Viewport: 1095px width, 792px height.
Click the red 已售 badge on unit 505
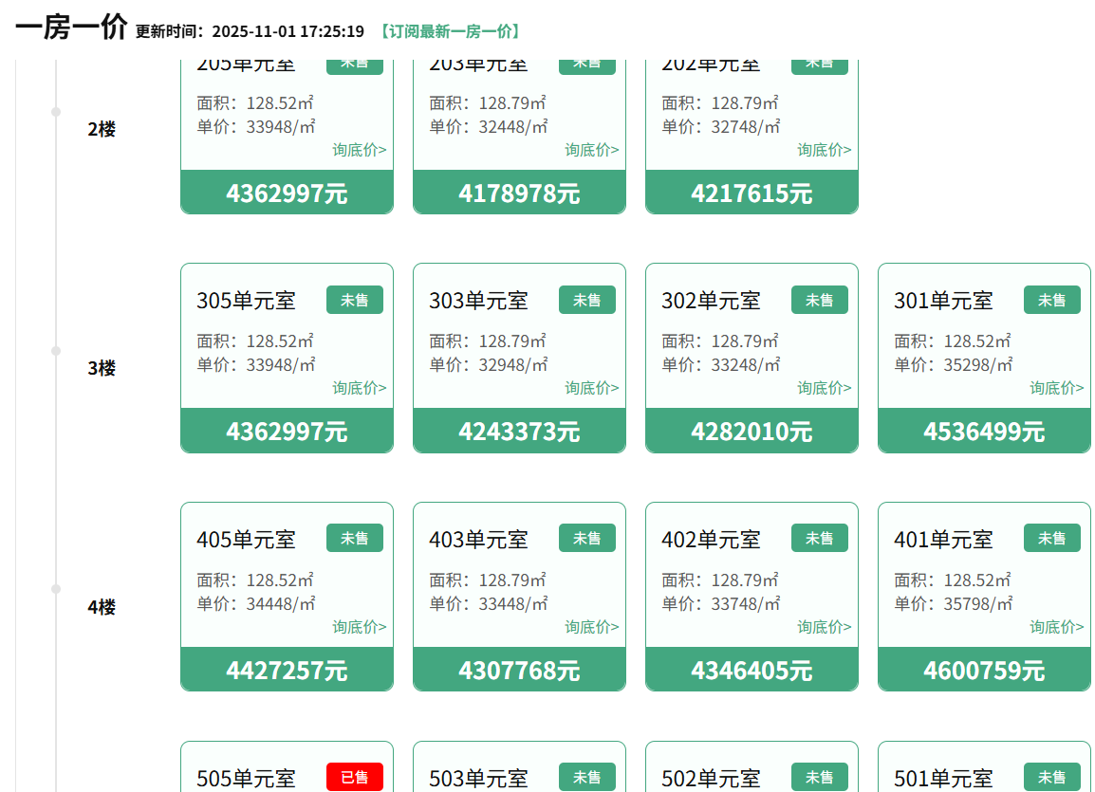click(x=355, y=777)
